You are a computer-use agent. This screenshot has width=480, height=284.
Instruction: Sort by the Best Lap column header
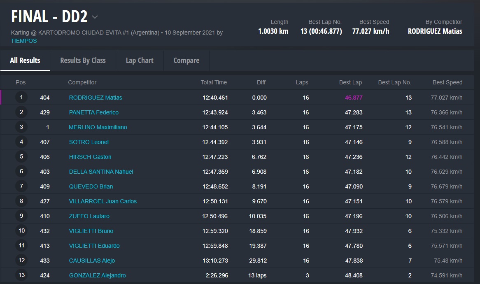350,82
